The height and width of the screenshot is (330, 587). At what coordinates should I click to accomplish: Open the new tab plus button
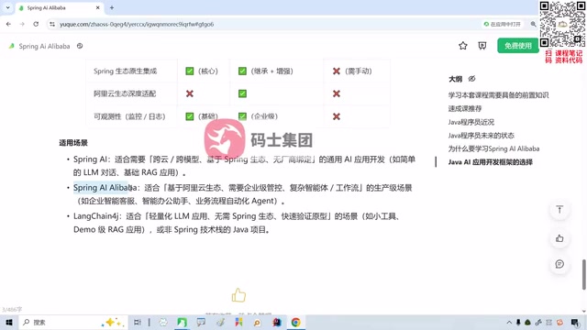[x=112, y=7]
